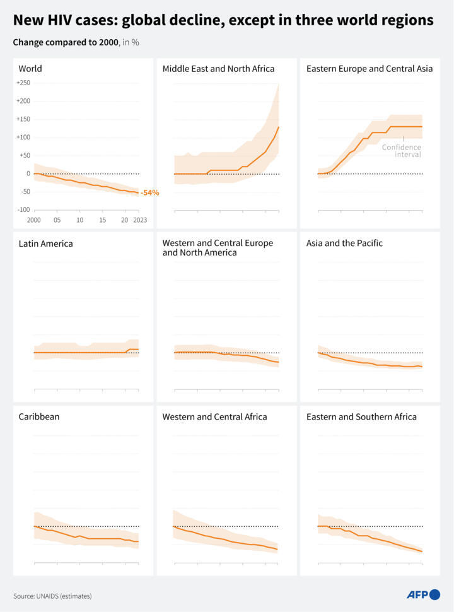Click the blue dot beside AFP
The image size is (454, 612).
coord(434,594)
